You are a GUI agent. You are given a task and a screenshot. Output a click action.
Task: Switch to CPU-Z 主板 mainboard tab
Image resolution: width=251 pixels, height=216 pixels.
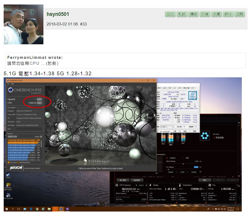point(165,88)
